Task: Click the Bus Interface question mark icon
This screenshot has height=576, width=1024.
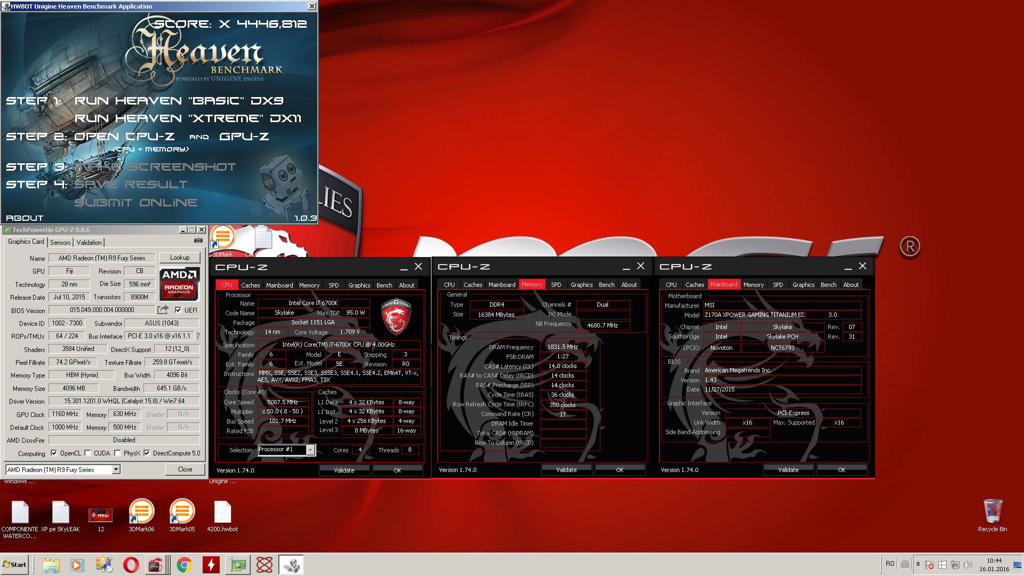Action: (198, 336)
